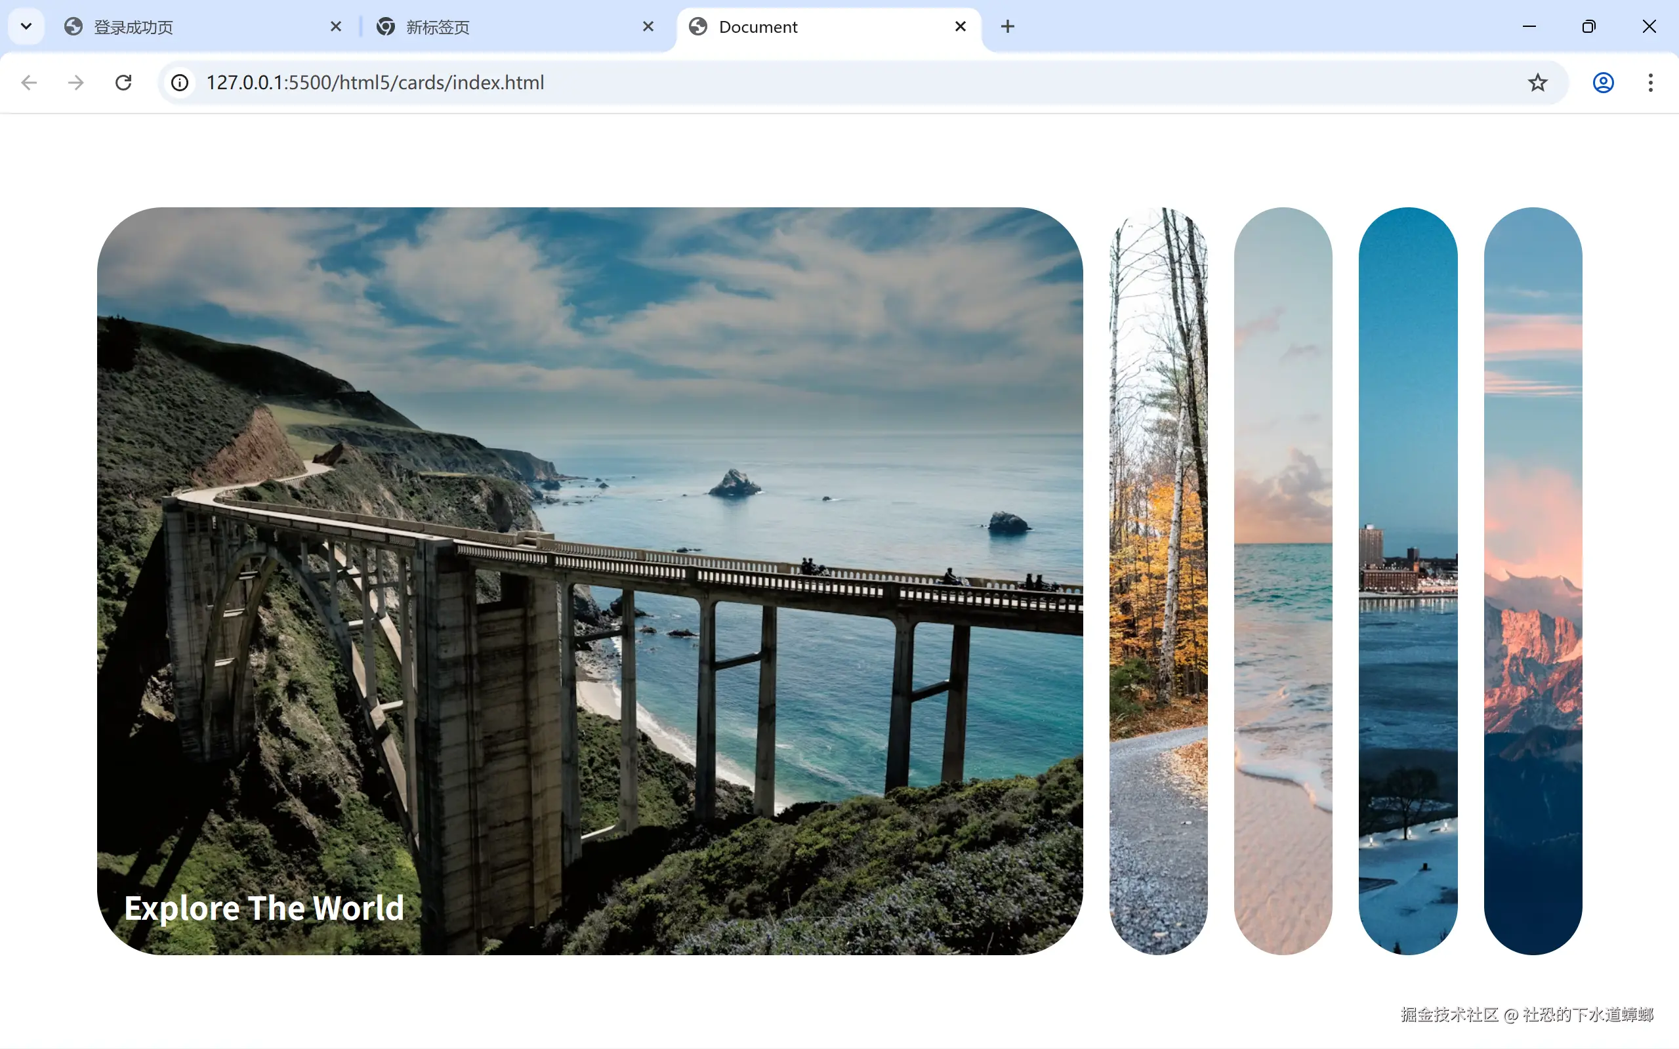1679x1049 pixels.
Task: Close the Document tab
Action: 960,26
